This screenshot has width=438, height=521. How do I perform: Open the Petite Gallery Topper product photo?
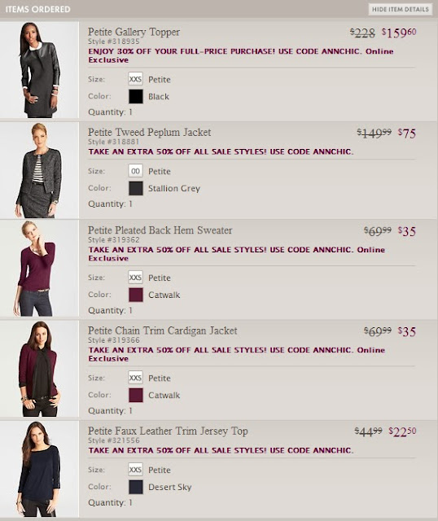(39, 70)
